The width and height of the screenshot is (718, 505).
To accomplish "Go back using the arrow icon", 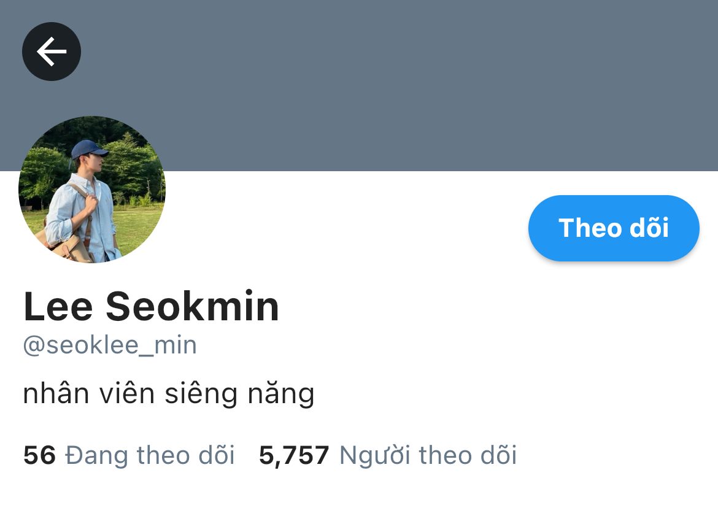I will coord(52,52).
